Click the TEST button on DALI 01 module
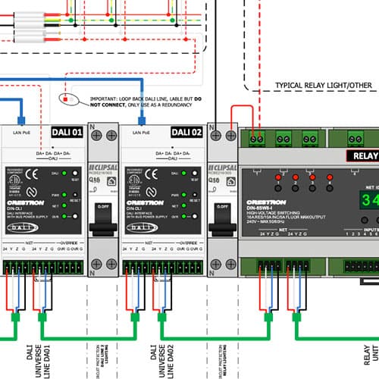 point(75,173)
